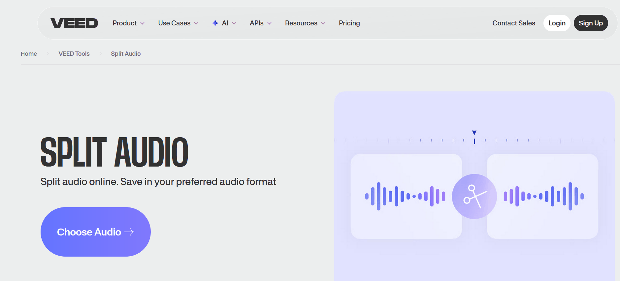Screen dimensions: 620x281
Task: Expand the APIs dropdown chevron
Action: 269,23
